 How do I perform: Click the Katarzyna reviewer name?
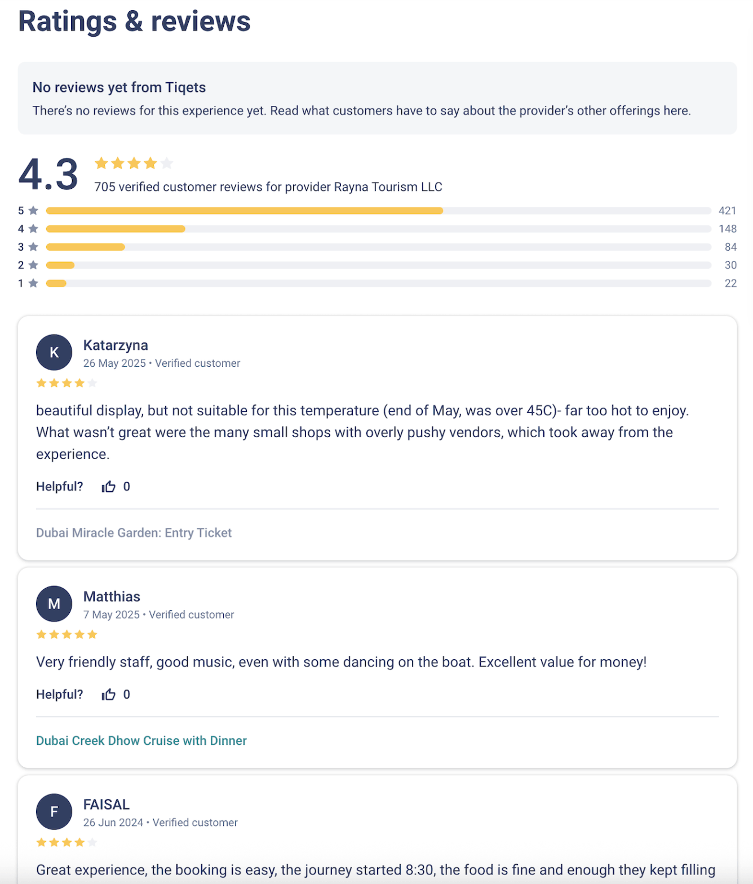(x=116, y=345)
